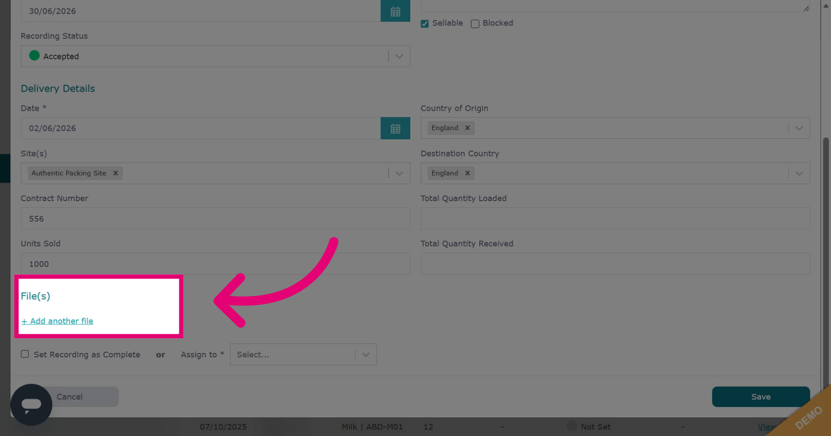This screenshot has width=831, height=436.
Task: Remove Authentic Packing Site tag
Action: [116, 173]
